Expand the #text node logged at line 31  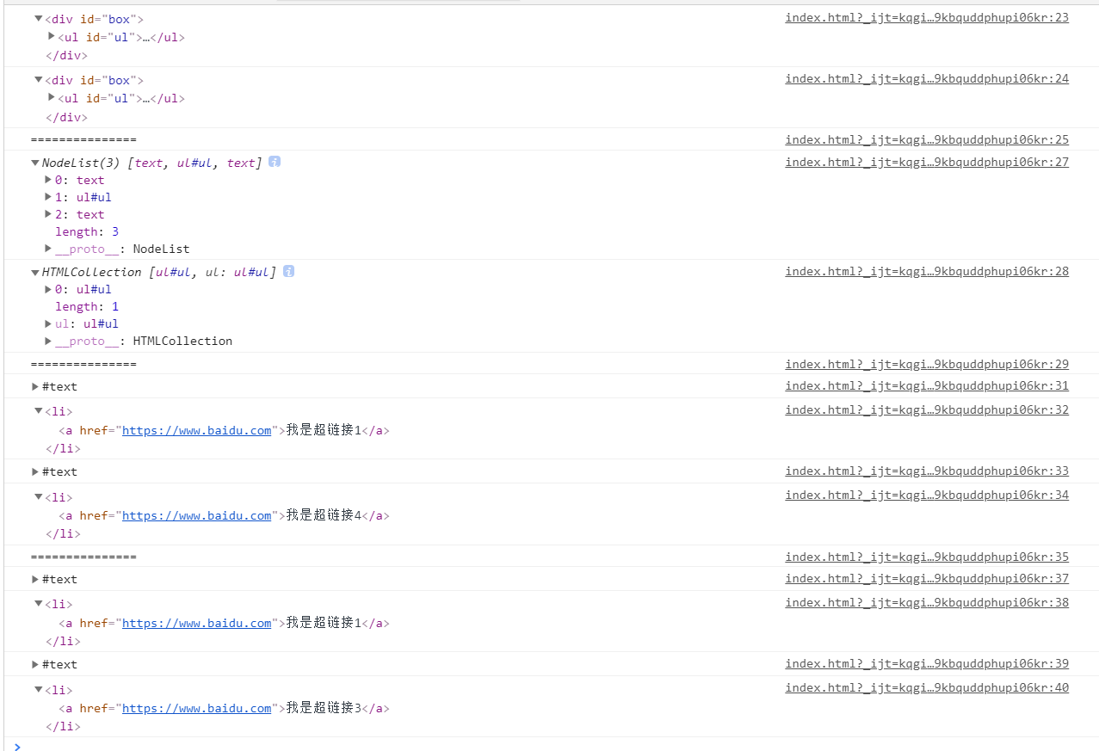35,386
